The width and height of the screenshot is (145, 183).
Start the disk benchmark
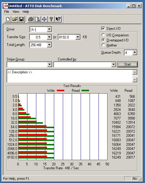click(127, 64)
